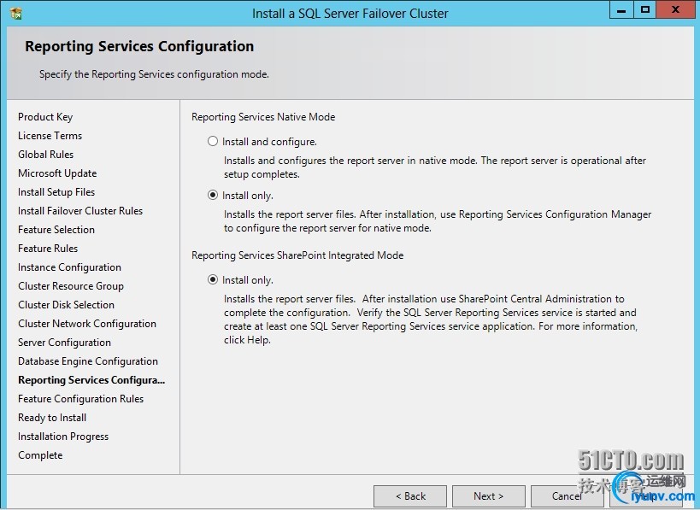Click description mentioning 'SharePoint Central Administration'

pyautogui.click(x=431, y=319)
